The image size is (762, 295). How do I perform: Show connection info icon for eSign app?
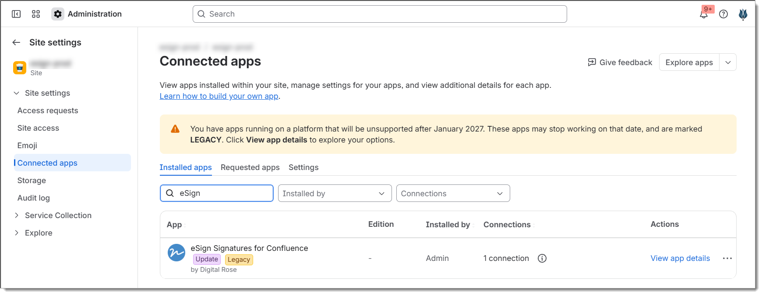pos(542,258)
